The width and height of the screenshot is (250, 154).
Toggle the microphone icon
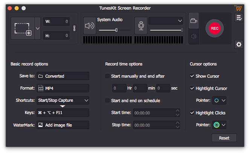[x=141, y=26]
